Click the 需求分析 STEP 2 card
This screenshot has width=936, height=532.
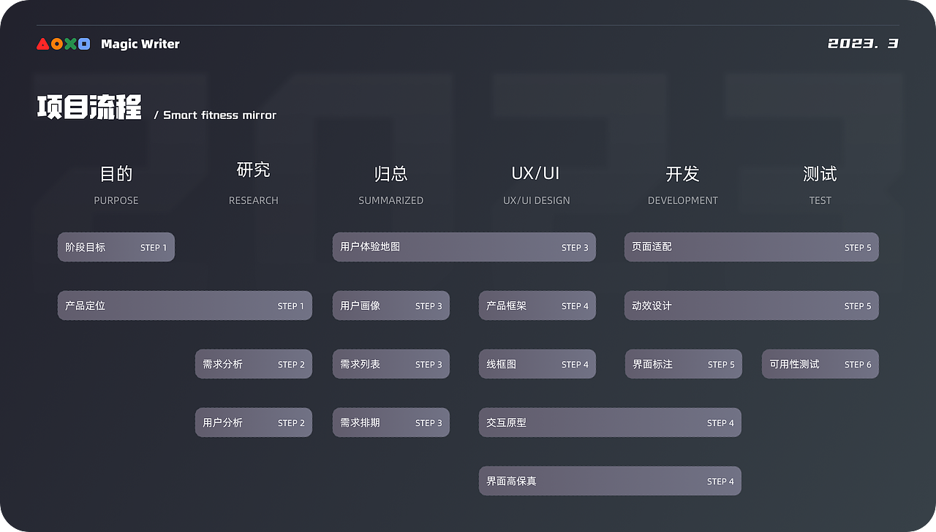click(x=253, y=364)
